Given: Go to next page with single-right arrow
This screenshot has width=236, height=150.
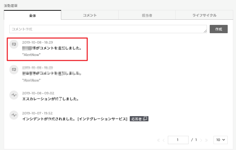Looking at the screenshot, I should (x=201, y=140).
